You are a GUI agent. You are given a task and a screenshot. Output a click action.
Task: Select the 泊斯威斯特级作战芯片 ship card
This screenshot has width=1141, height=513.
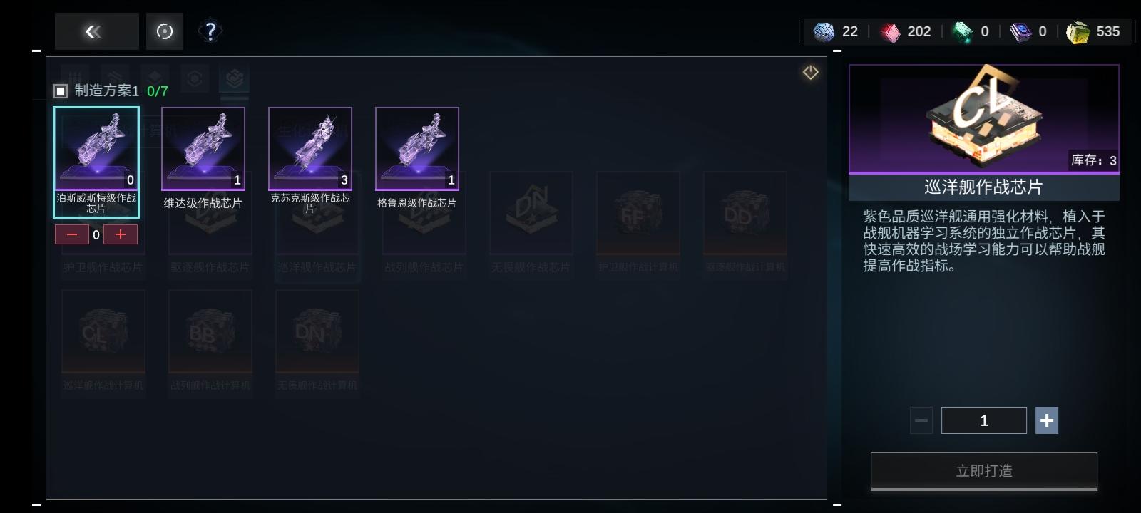pos(96,162)
